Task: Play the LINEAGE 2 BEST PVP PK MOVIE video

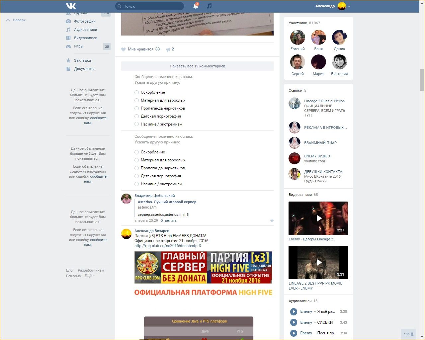Action: pos(318,262)
